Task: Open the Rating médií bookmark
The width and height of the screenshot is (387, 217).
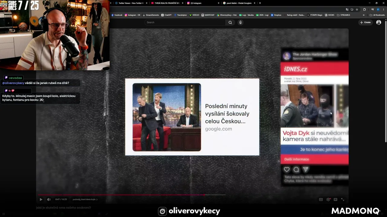Action: pos(294,15)
